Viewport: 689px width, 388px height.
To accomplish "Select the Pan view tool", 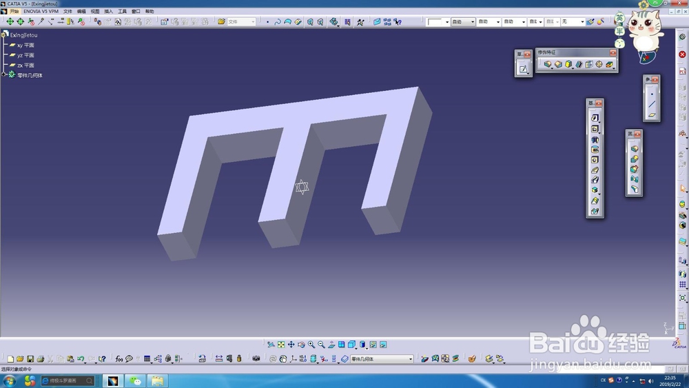I will point(291,345).
